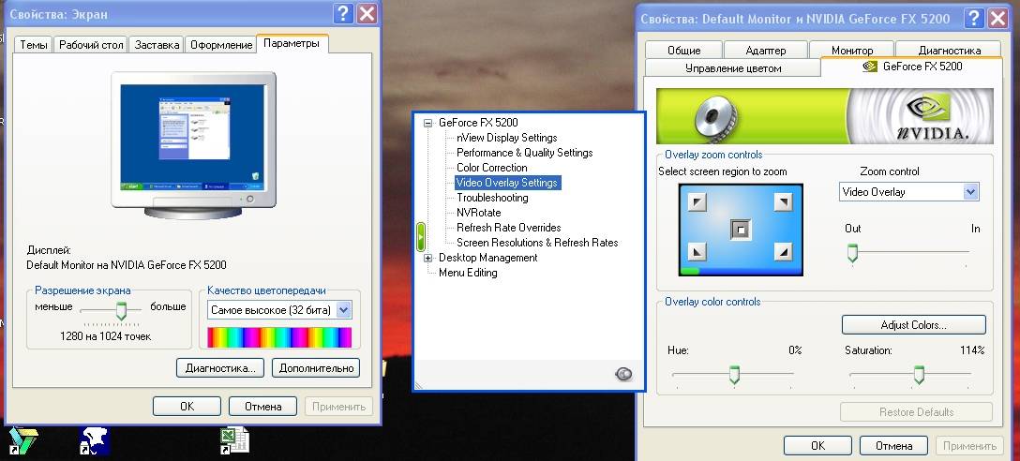Select the bottom-left zoom region arrow
Screen dimensions: 1020x461
[x=698, y=251]
